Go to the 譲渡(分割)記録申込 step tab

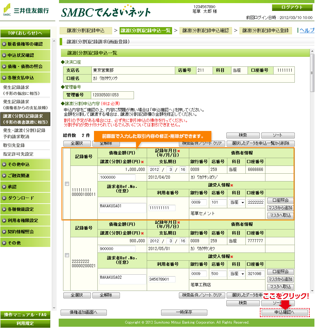pos(86,31)
